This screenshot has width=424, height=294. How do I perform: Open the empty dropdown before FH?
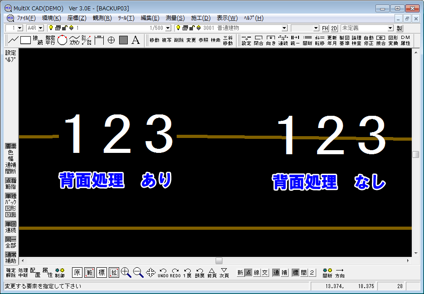[x=316, y=28]
